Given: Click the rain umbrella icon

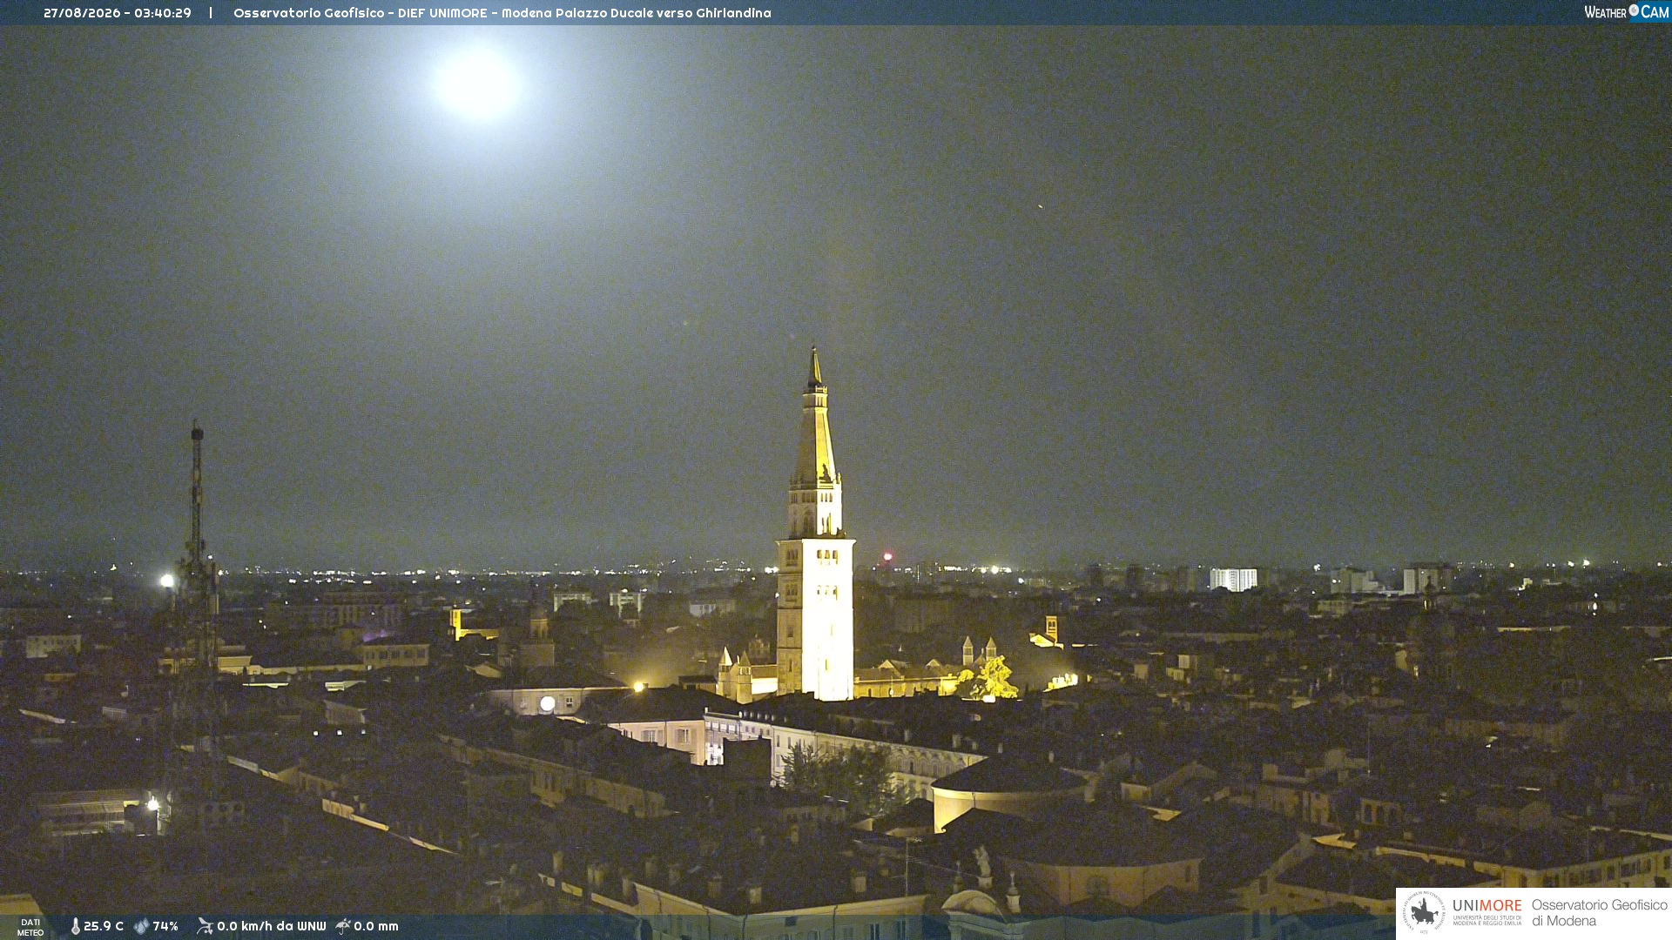Looking at the screenshot, I should (x=343, y=926).
